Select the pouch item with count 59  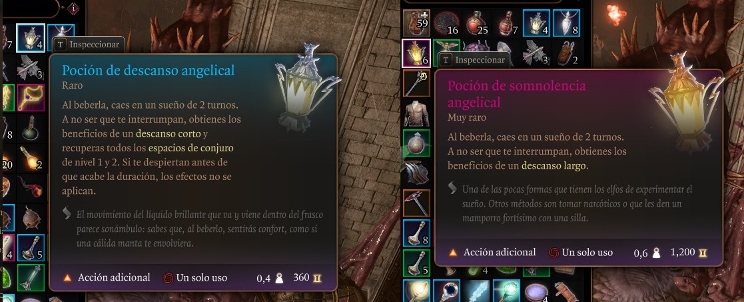point(416,23)
